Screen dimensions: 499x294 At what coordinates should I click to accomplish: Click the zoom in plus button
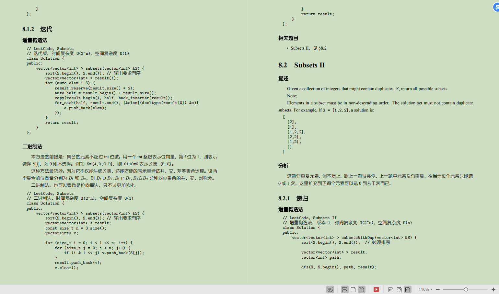click(493, 289)
